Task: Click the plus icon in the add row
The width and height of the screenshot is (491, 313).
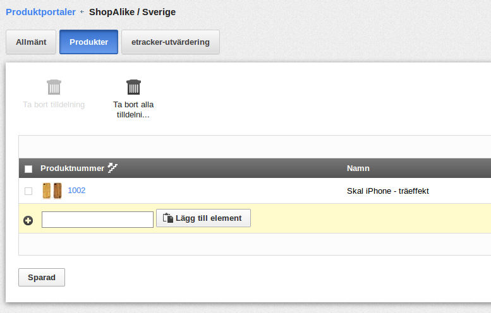Action: click(28, 220)
